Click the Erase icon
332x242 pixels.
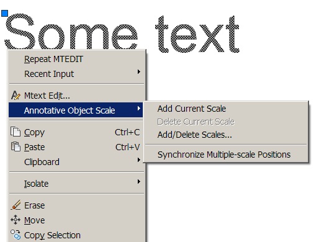click(16, 205)
